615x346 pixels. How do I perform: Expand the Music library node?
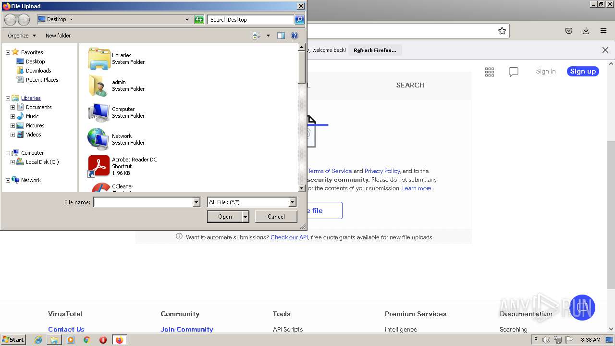(12, 116)
